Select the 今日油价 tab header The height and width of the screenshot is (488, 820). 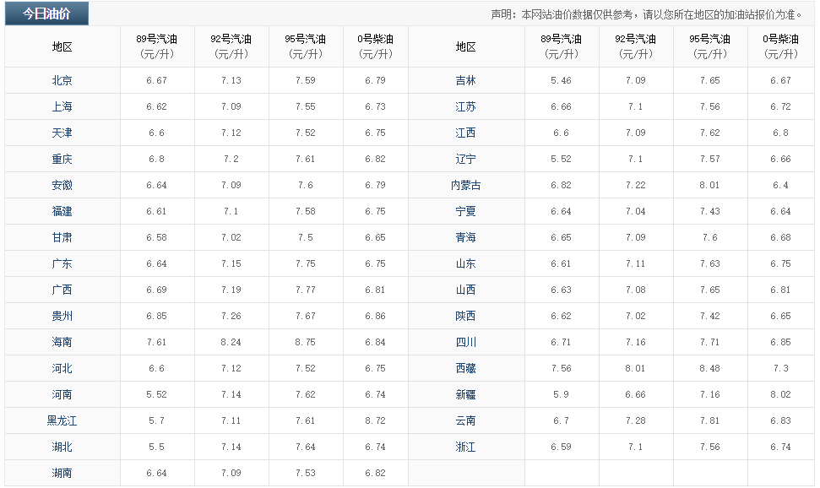tap(46, 14)
